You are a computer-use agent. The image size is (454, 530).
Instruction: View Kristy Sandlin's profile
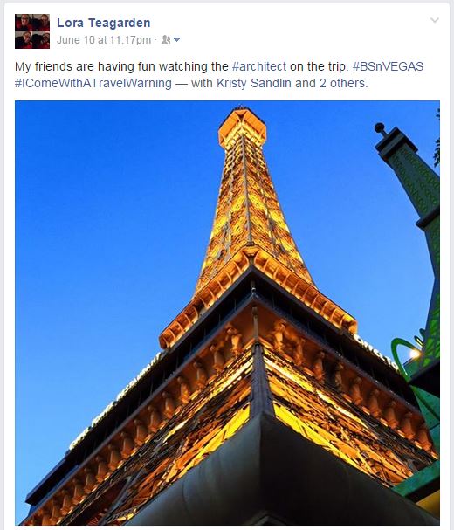coord(254,83)
